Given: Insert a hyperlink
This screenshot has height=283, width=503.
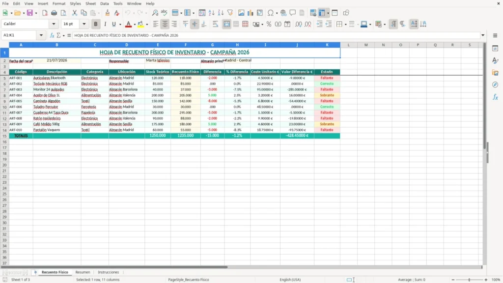Looking at the screenshot, I should [283, 13].
